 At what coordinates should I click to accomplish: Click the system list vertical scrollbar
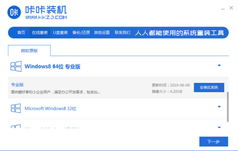(228, 107)
